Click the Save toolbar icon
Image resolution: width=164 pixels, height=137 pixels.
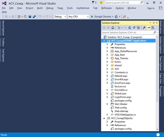[30, 17]
